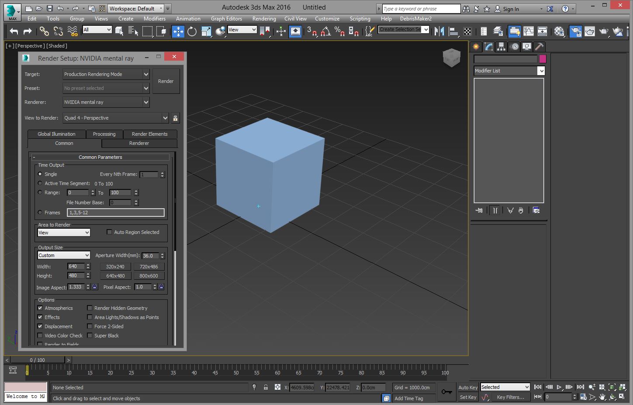Click the Render button
The height and width of the screenshot is (405, 633).
(x=166, y=81)
